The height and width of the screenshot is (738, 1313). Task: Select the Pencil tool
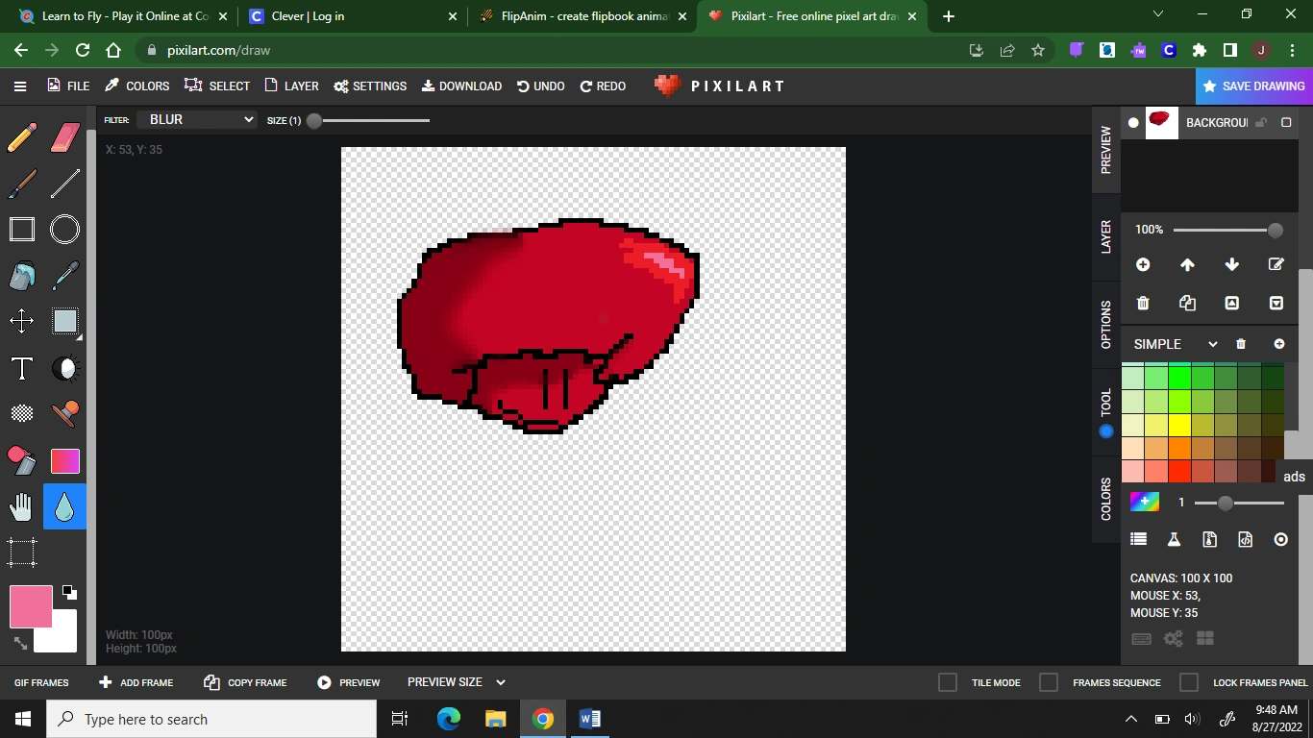click(x=21, y=137)
